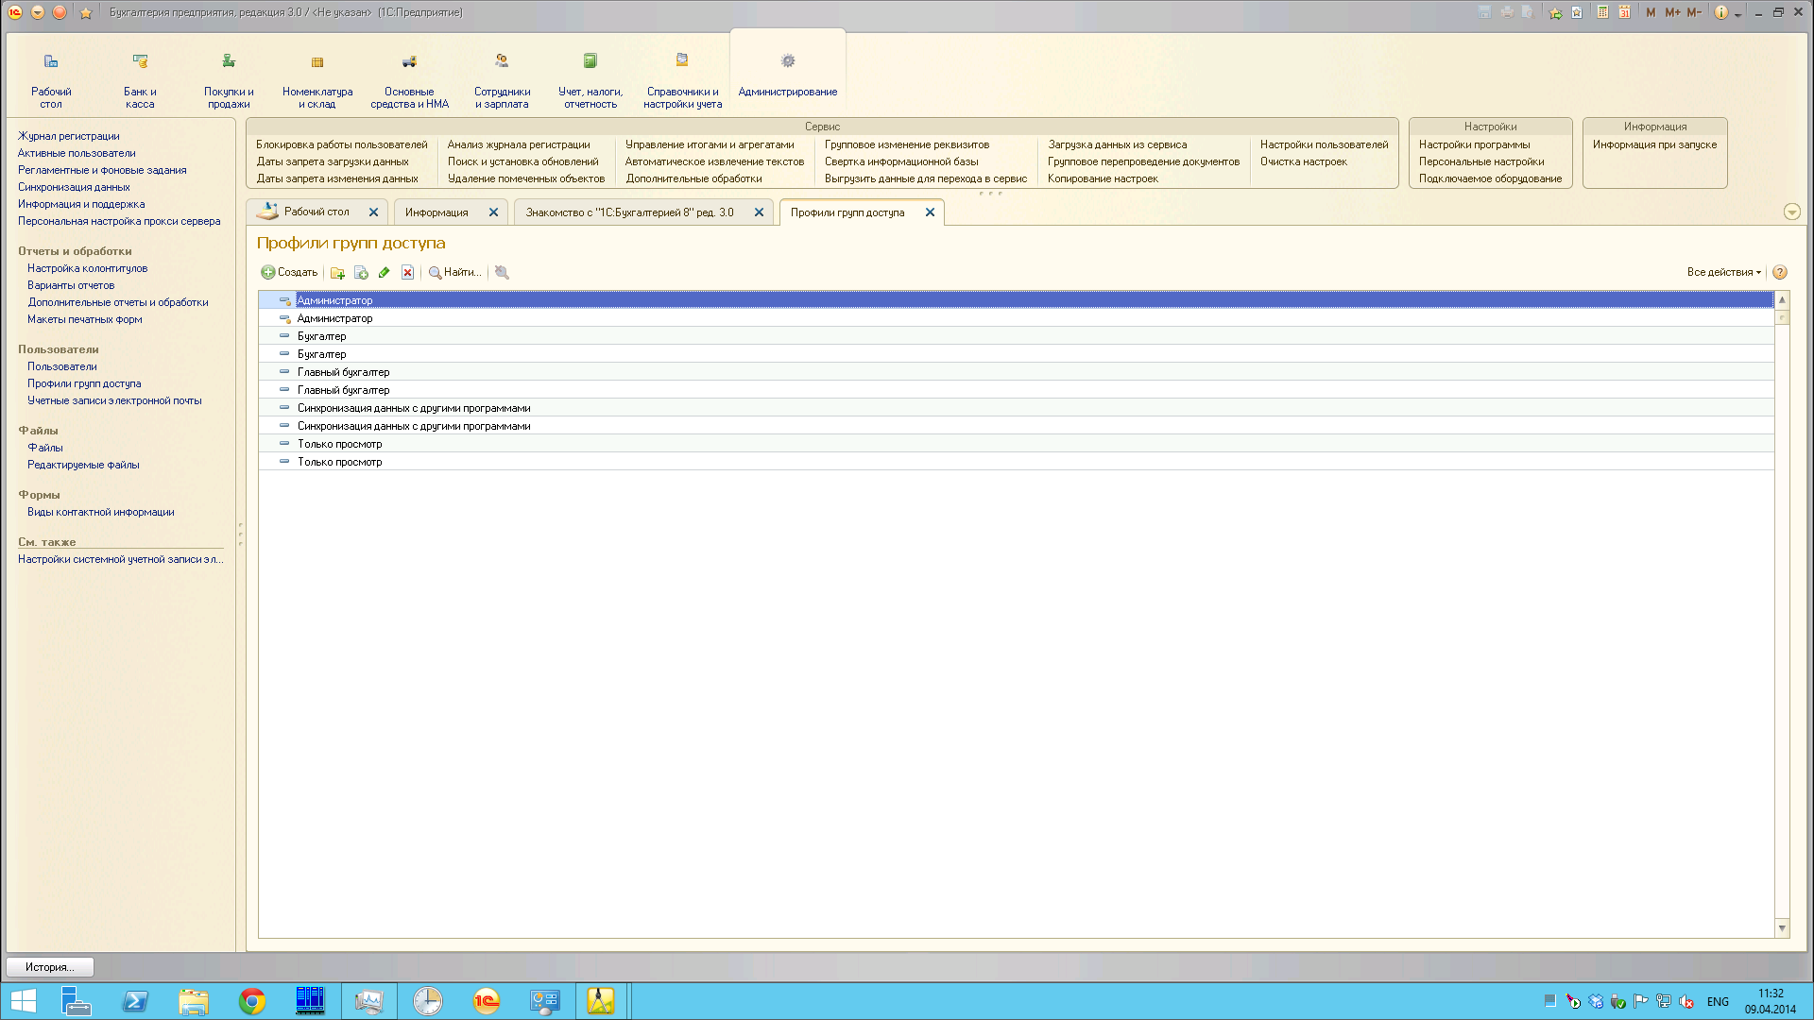
Task: Open the calculator from the title bar
Action: 1602,12
